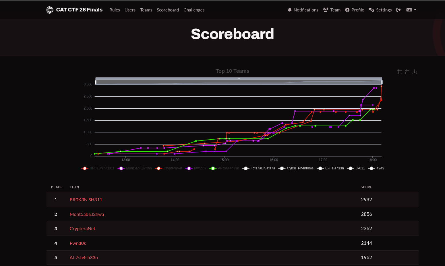Click score 2144 in table

click(366, 243)
